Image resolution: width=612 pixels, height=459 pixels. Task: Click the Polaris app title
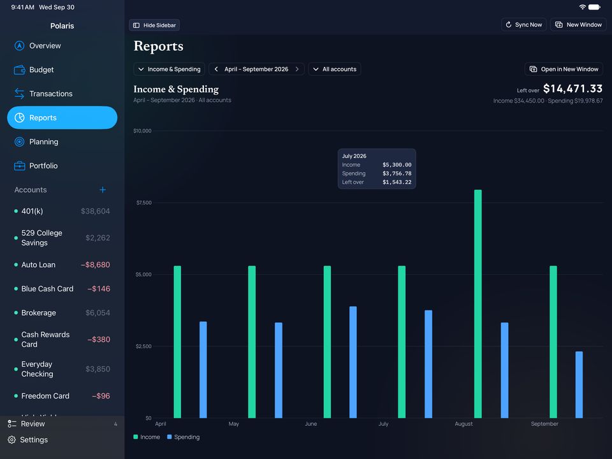point(62,25)
